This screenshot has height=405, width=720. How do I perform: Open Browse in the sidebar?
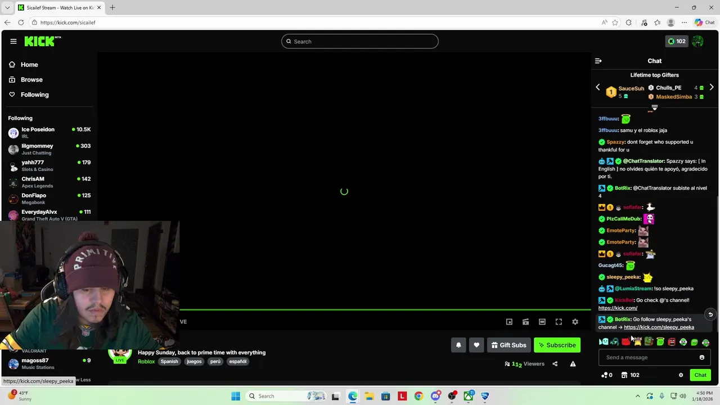point(25,80)
